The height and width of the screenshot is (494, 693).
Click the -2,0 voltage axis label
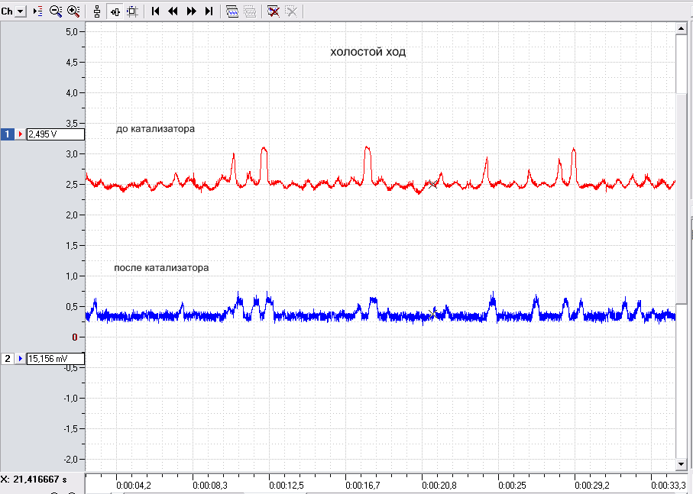point(71,459)
